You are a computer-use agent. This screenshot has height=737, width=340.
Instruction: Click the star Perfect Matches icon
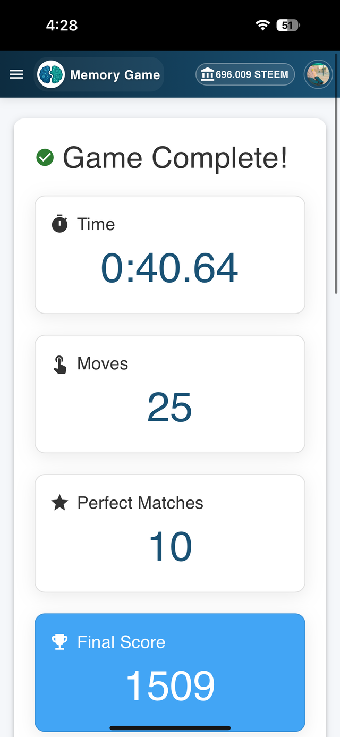coord(59,503)
